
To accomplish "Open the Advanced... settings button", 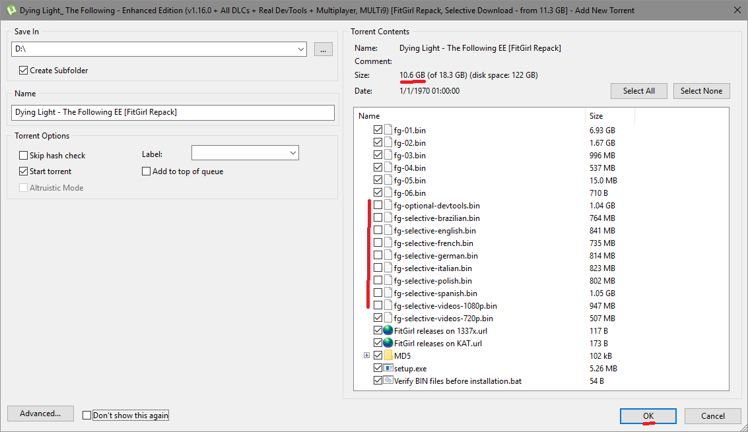I will pyautogui.click(x=40, y=414).
